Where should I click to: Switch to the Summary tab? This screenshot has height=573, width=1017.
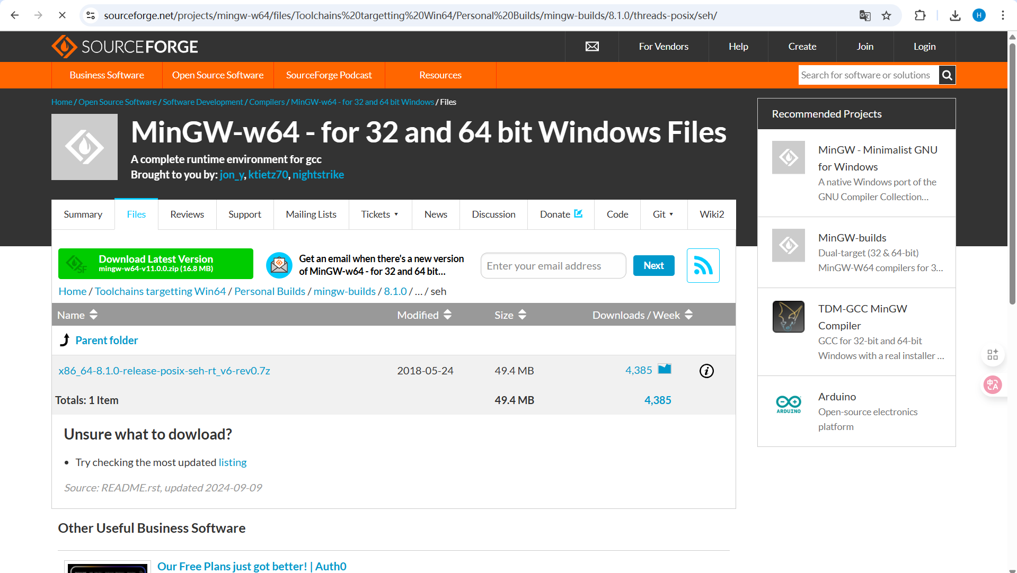pos(83,214)
